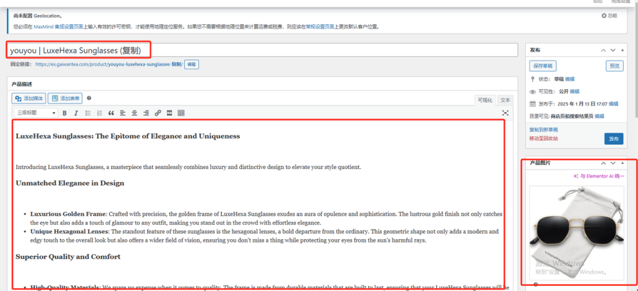Insert a numbered list
The height and width of the screenshot is (291, 638).
click(99, 113)
